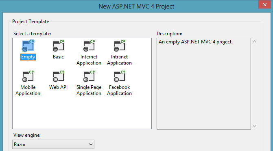Select the Basic template icon
Screen dimensions: 273x151
pyautogui.click(x=59, y=46)
